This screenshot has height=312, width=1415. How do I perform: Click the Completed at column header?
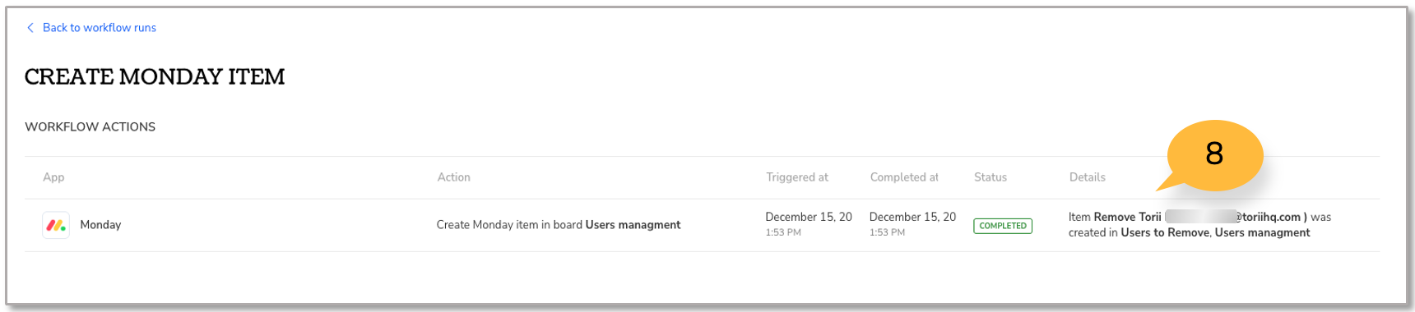[x=904, y=177]
